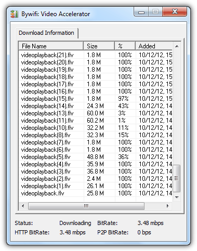The width and height of the screenshot is (197, 251).
Task: Click the vertical scrollbar thumb
Action: pos(177,178)
